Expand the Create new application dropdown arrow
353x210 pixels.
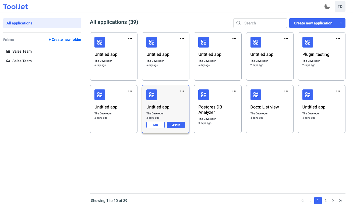pyautogui.click(x=341, y=23)
